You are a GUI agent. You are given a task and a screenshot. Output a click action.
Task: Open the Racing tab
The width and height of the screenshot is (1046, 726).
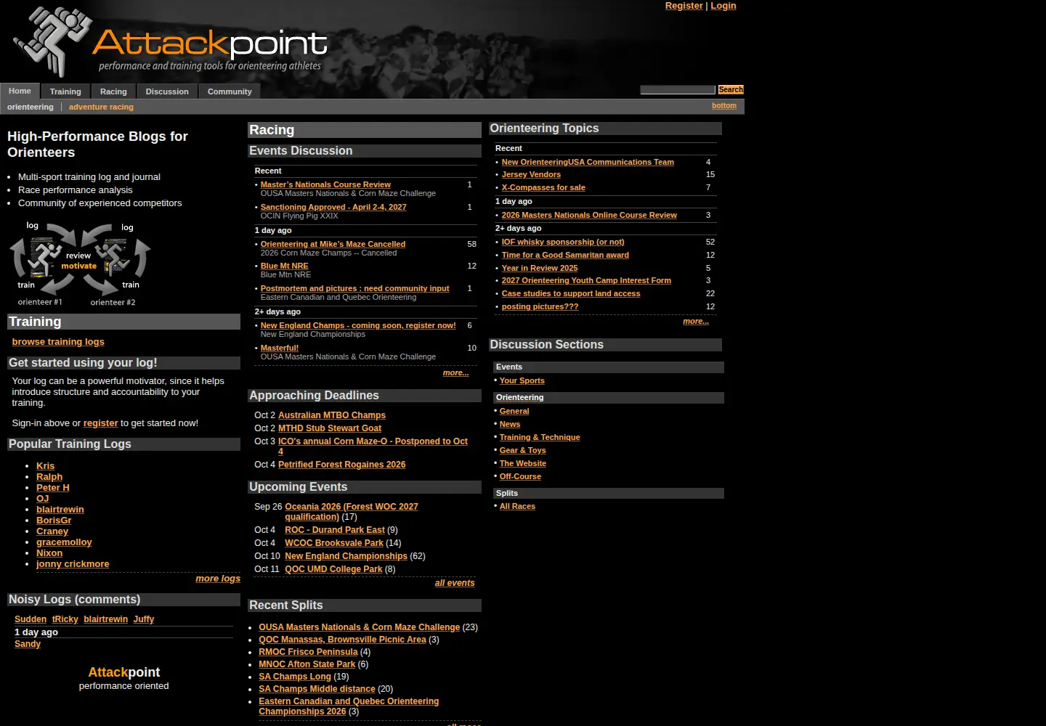tap(113, 91)
